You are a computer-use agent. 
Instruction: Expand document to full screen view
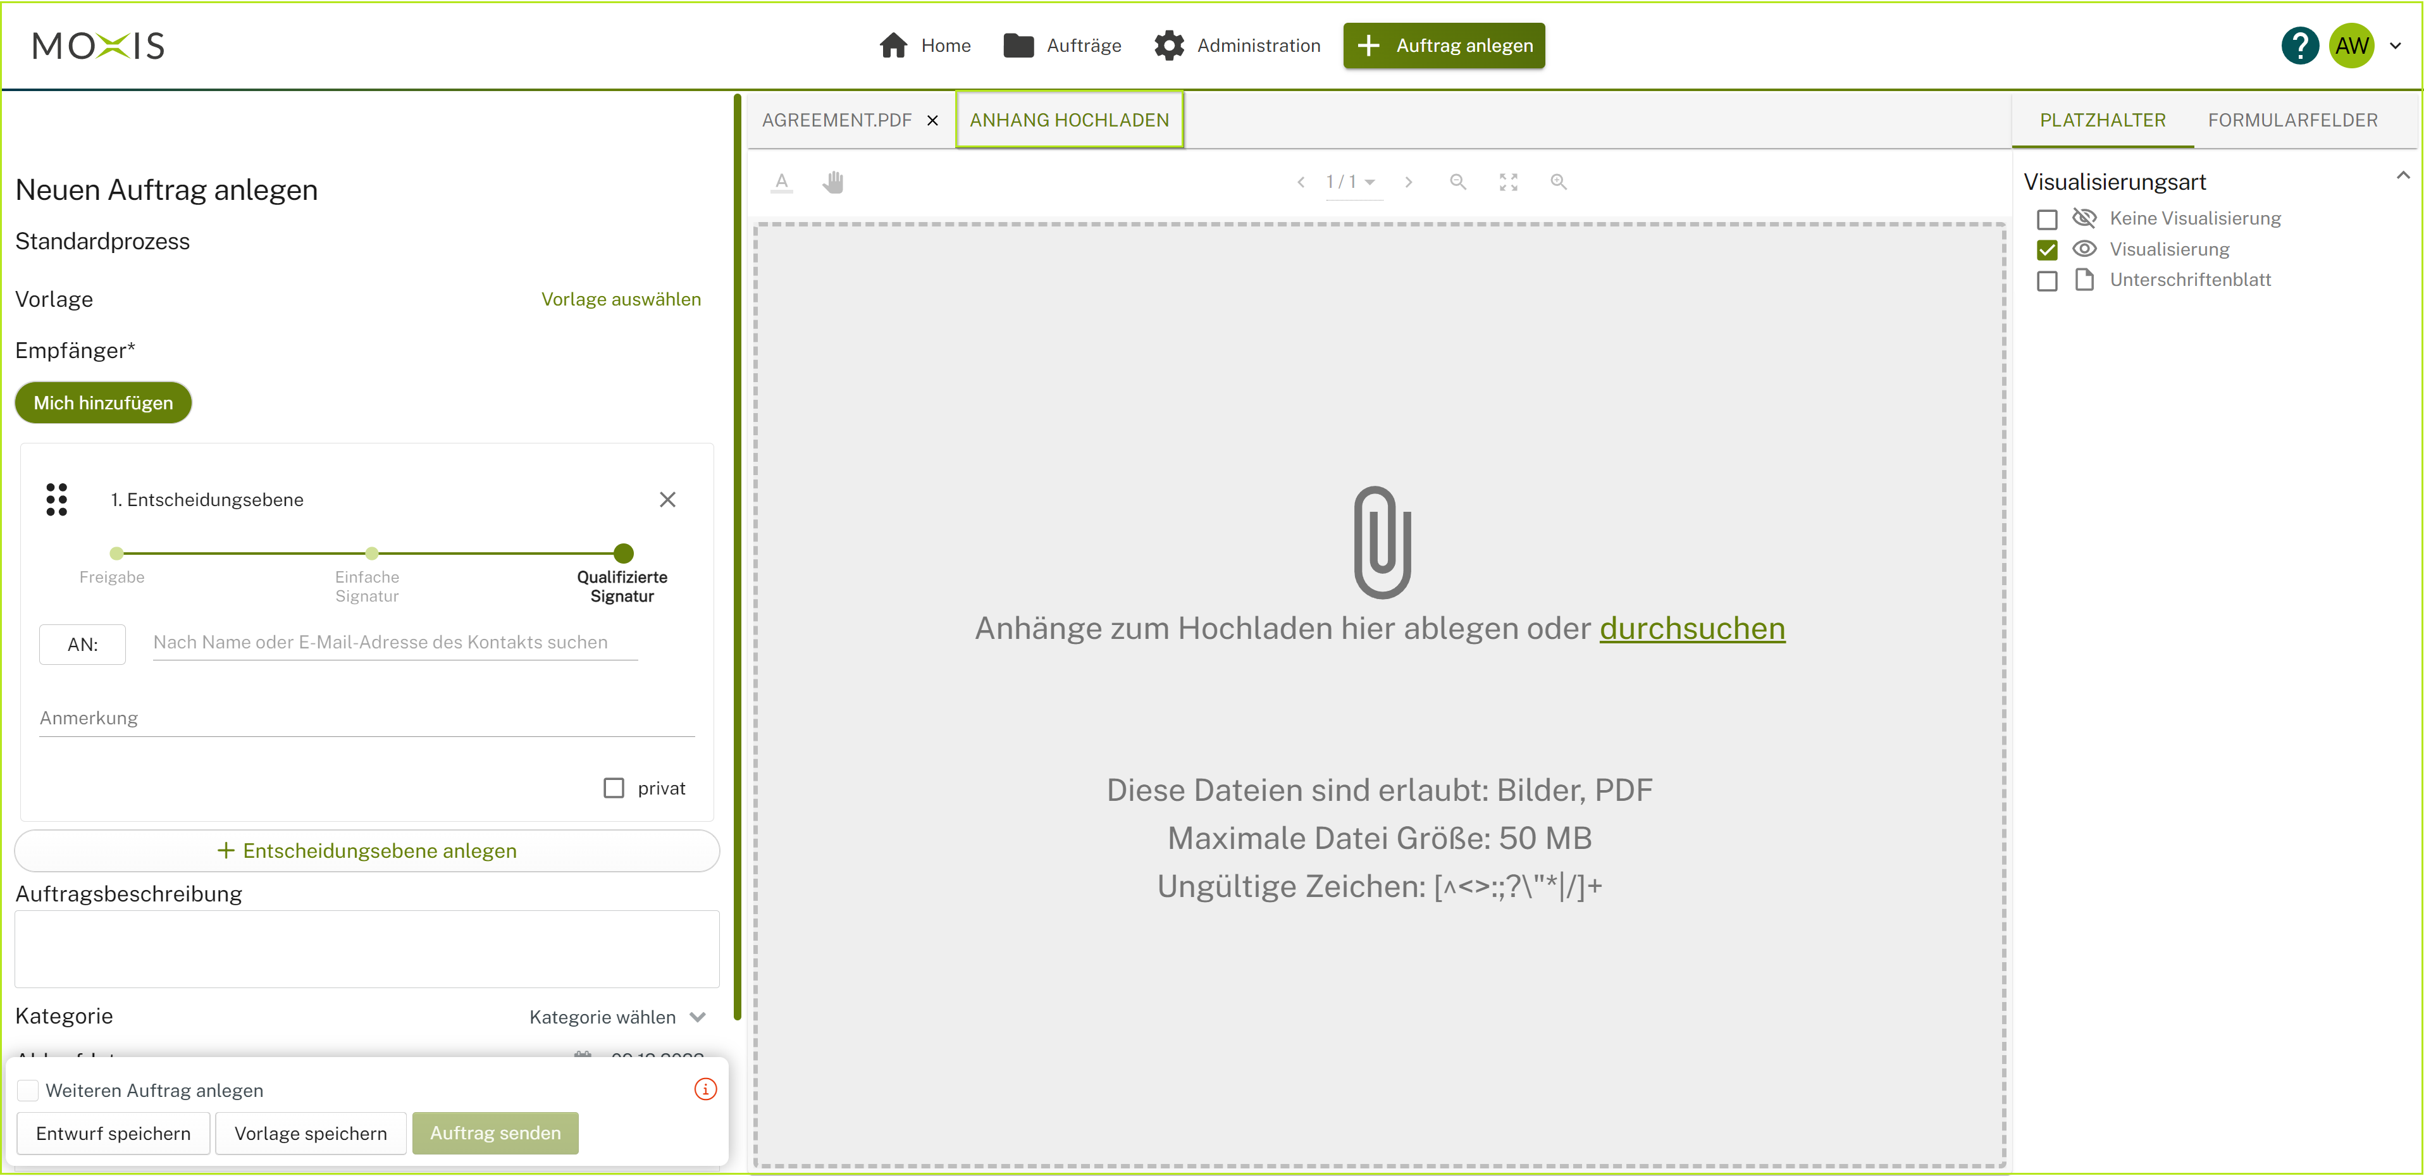[x=1509, y=182]
